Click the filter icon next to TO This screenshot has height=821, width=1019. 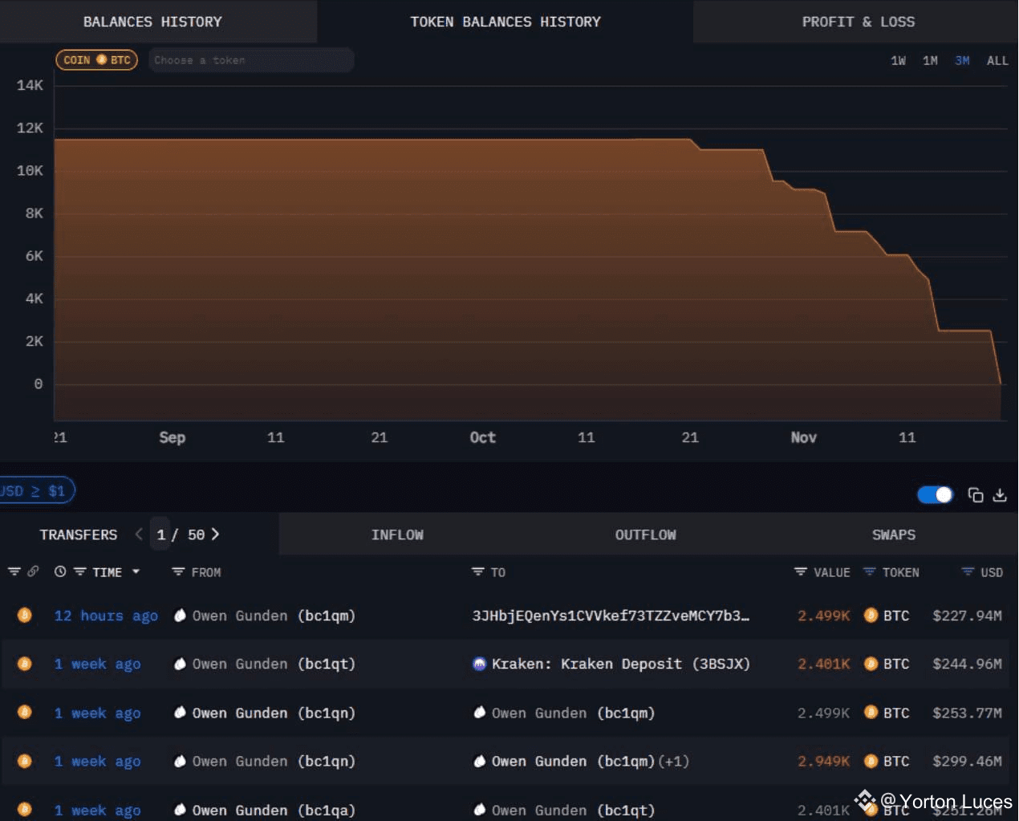coord(477,572)
